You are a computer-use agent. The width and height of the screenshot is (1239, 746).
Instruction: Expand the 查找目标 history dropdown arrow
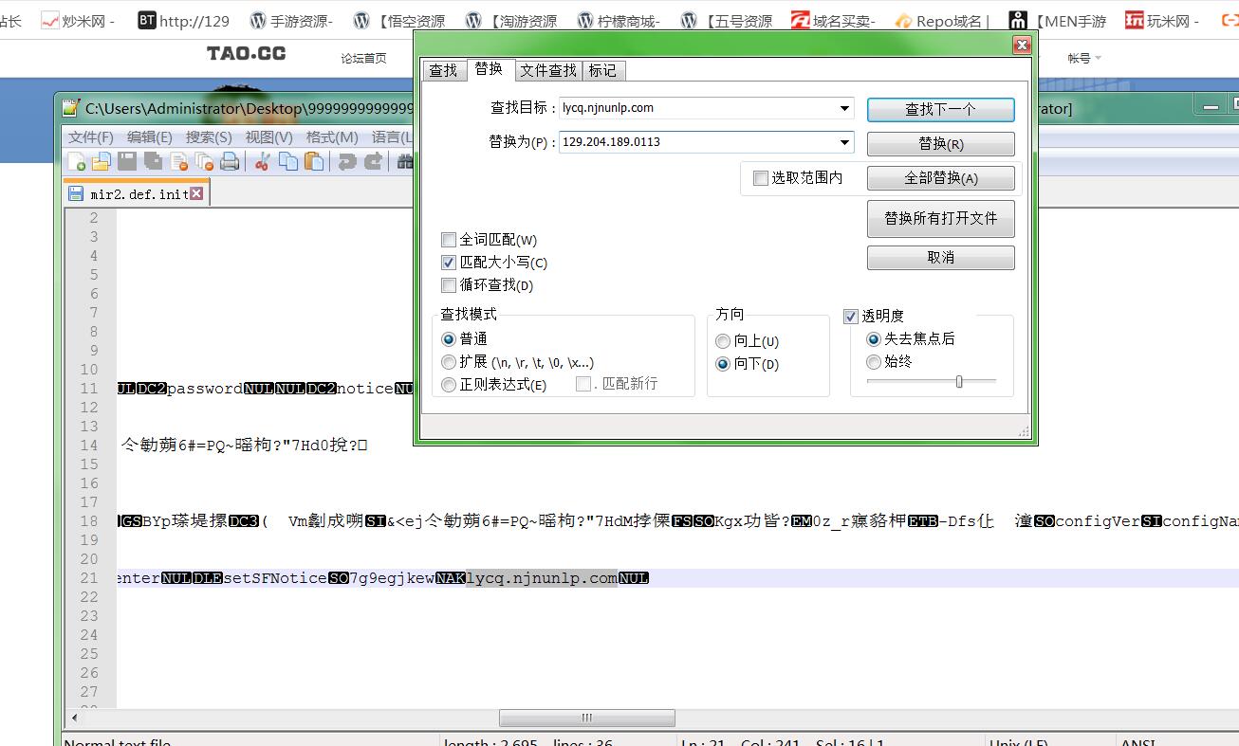[x=844, y=108]
